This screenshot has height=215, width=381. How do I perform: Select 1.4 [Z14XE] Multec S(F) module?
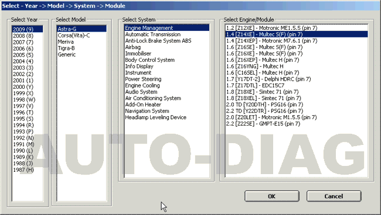[x=297, y=34]
